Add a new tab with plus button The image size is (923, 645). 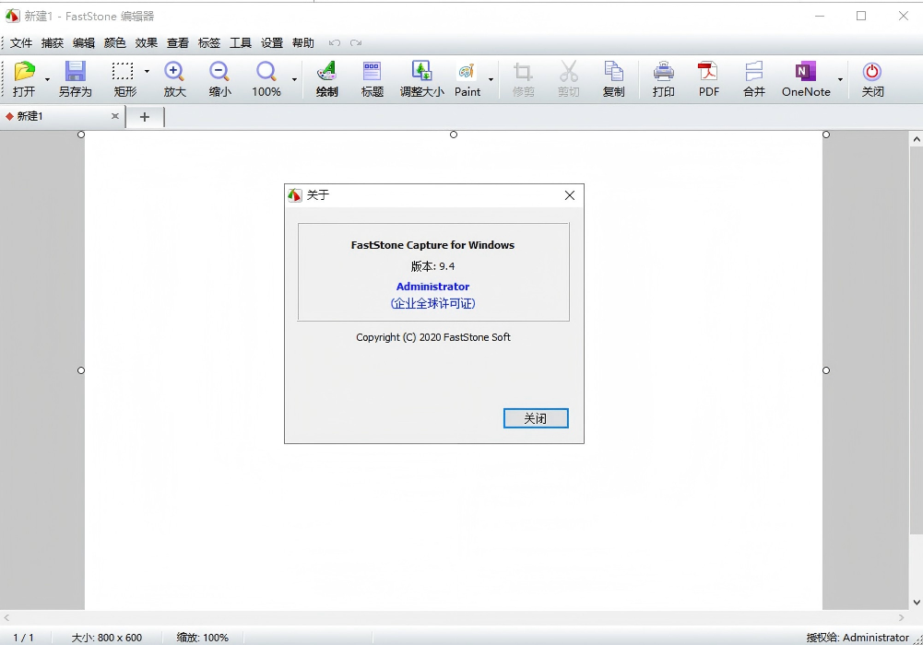tap(145, 116)
